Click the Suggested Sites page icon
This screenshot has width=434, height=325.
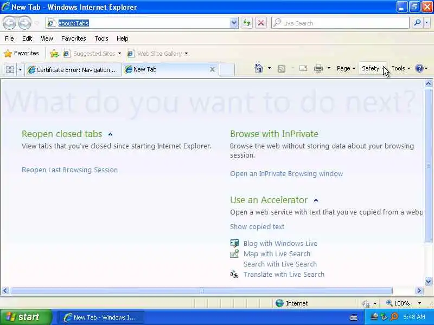pyautogui.click(x=66, y=53)
